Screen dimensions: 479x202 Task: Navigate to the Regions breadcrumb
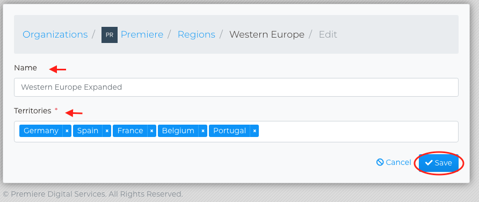click(197, 34)
